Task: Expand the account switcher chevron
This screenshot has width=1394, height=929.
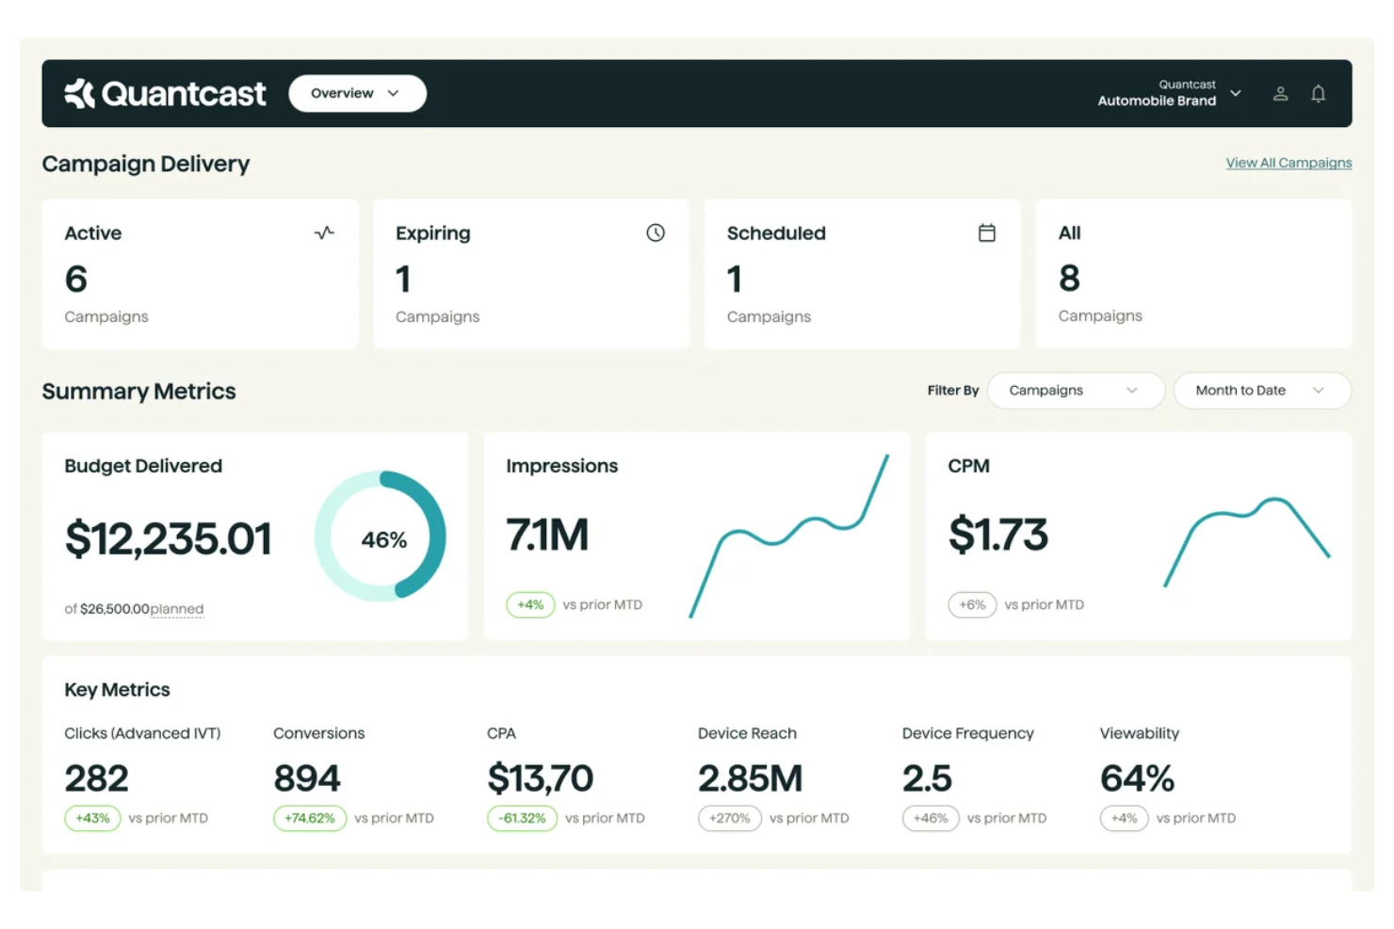Action: tap(1235, 93)
